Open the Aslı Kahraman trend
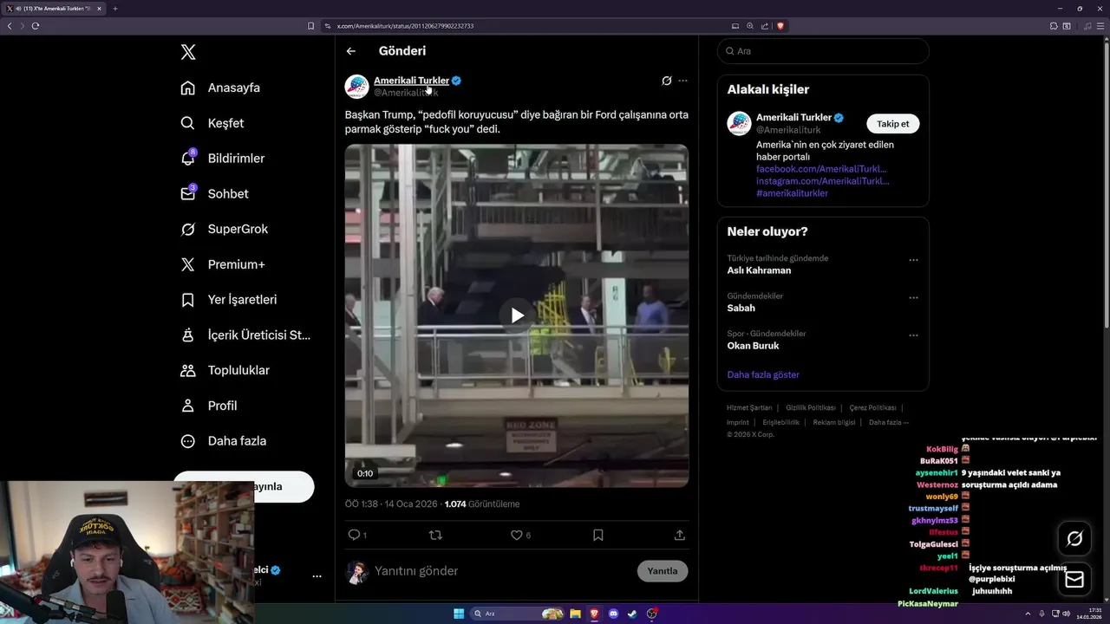Screen dimensions: 1110x624 759,270
